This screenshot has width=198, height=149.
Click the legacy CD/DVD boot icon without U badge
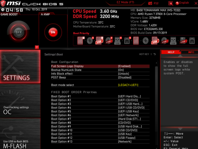point(145,41)
